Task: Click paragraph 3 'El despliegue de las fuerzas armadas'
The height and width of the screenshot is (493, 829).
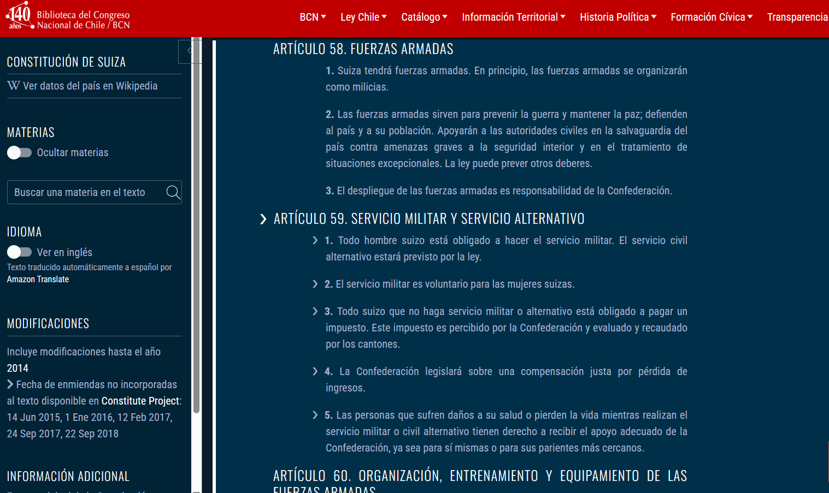Action: pos(499,191)
